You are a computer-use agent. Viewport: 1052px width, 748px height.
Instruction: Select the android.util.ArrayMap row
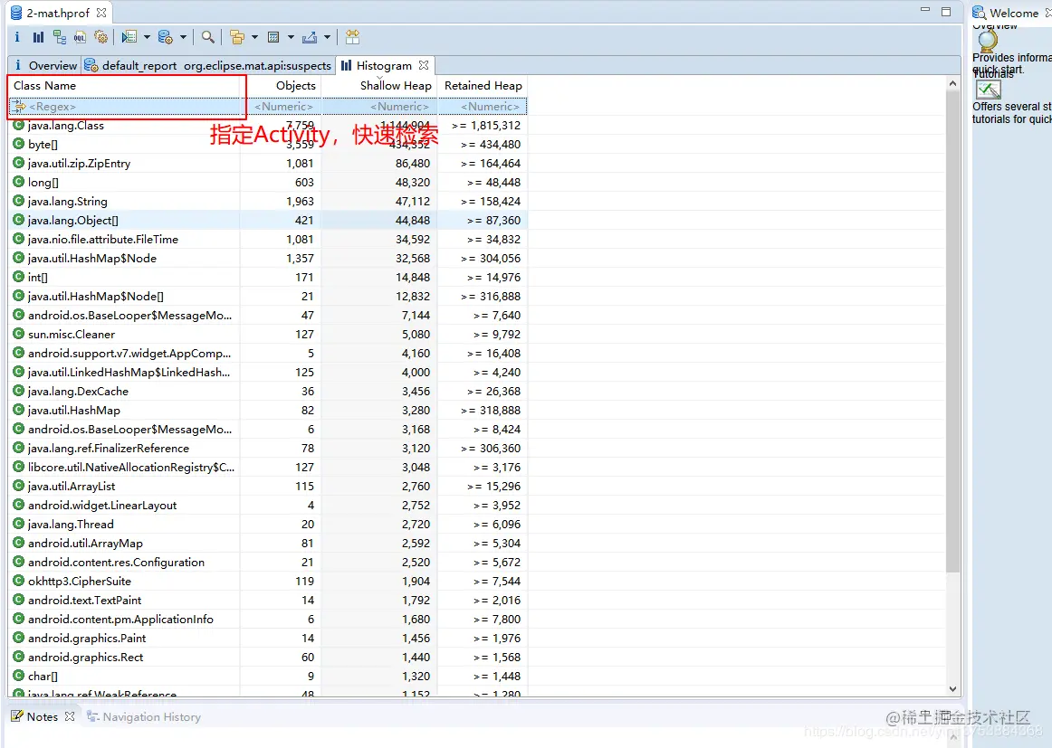point(267,543)
